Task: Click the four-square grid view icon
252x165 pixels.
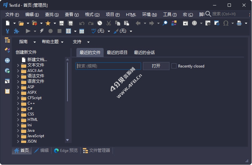Action: pyautogui.click(x=68, y=31)
